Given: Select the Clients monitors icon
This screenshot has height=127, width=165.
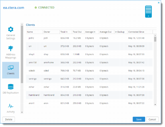Looking at the screenshot, I should pyautogui.click(x=11, y=67).
